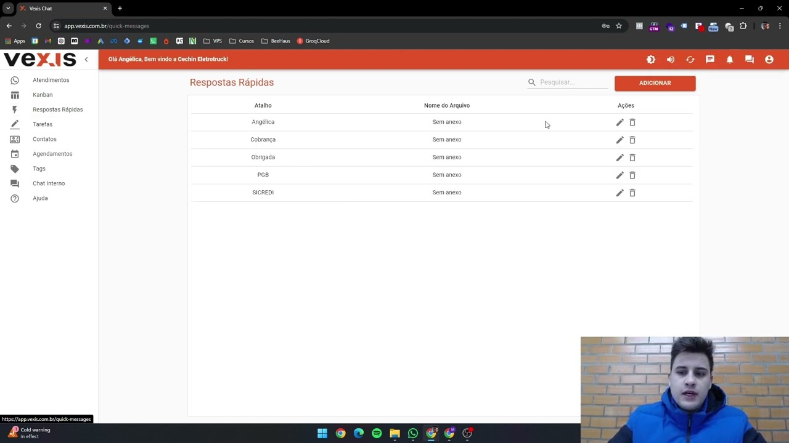This screenshot has height=443, width=789.
Task: Open Agendamentos in the sidebar
Action: pos(49,154)
